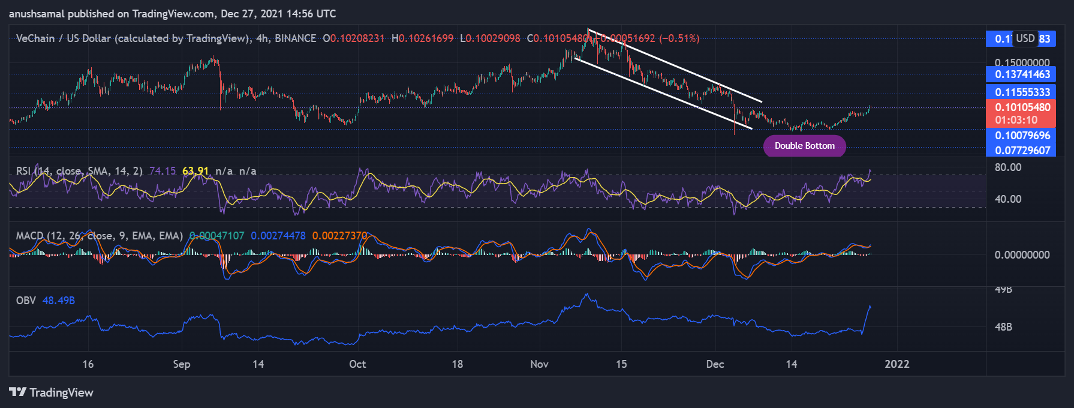The height and width of the screenshot is (408, 1074).
Task: Click the 0.10079696 blue price label
Action: [x=1022, y=136]
